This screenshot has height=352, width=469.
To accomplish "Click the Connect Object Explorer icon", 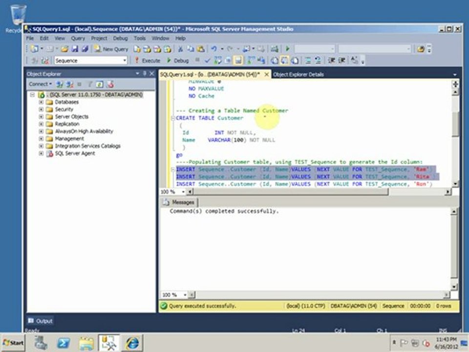I will point(60,85).
